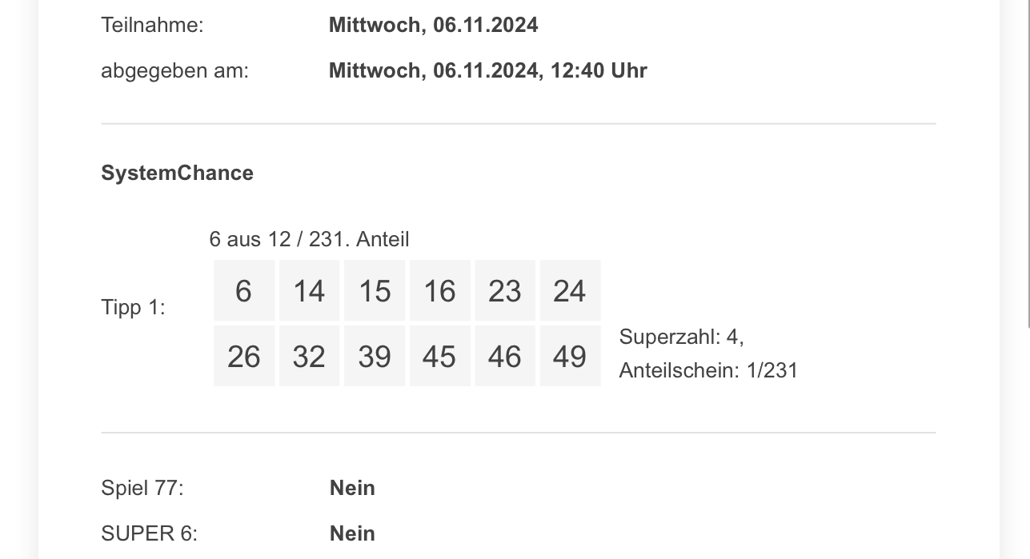Screen dimensions: 1030x559
Task: Click the SystemChance heading
Action: point(177,173)
